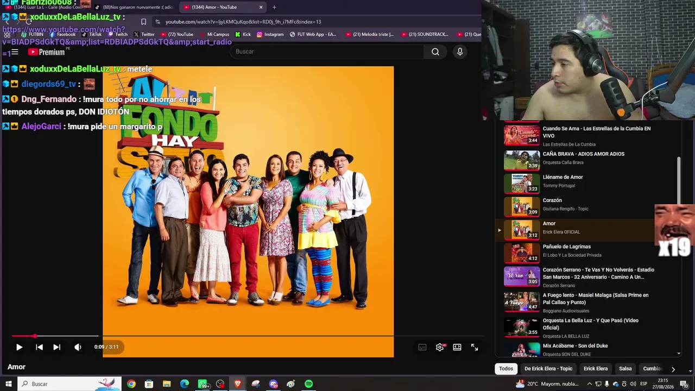Viewport: 695px width, 391px height.
Task: Open a new browser tab
Action: (x=274, y=7)
